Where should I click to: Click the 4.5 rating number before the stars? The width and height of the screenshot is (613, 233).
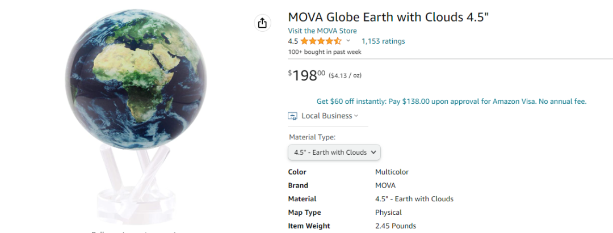pyautogui.click(x=293, y=41)
